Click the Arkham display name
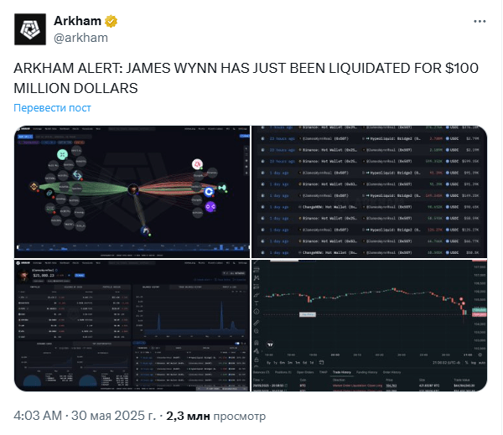 tap(77, 21)
